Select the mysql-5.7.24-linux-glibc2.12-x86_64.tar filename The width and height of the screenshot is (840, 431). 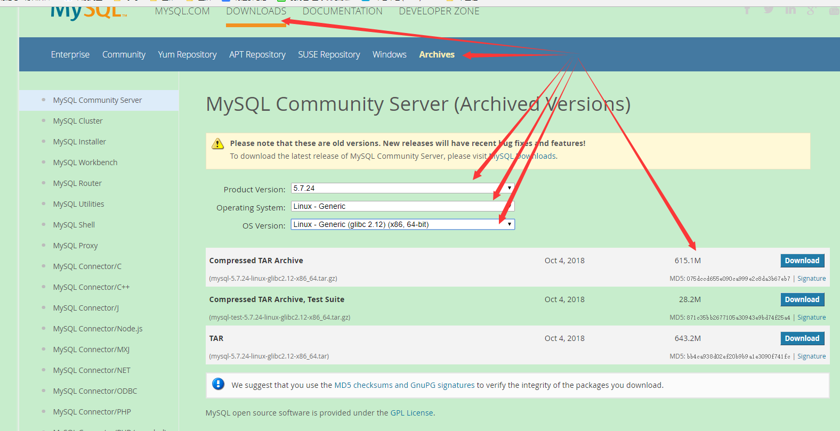tap(269, 356)
